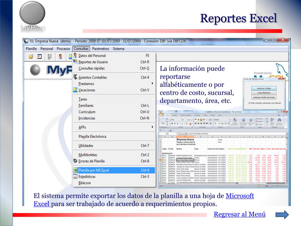Open the Procesos menu
Image resolution: width=301 pixels, height=226 pixels.
[63, 49]
